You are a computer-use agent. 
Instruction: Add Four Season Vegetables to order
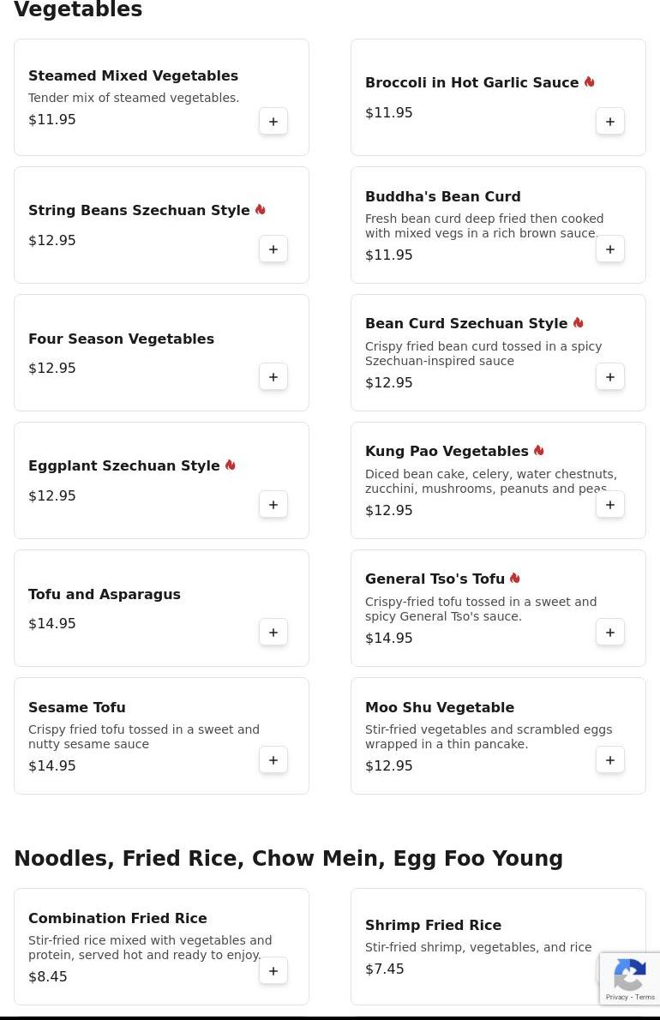pyautogui.click(x=273, y=377)
